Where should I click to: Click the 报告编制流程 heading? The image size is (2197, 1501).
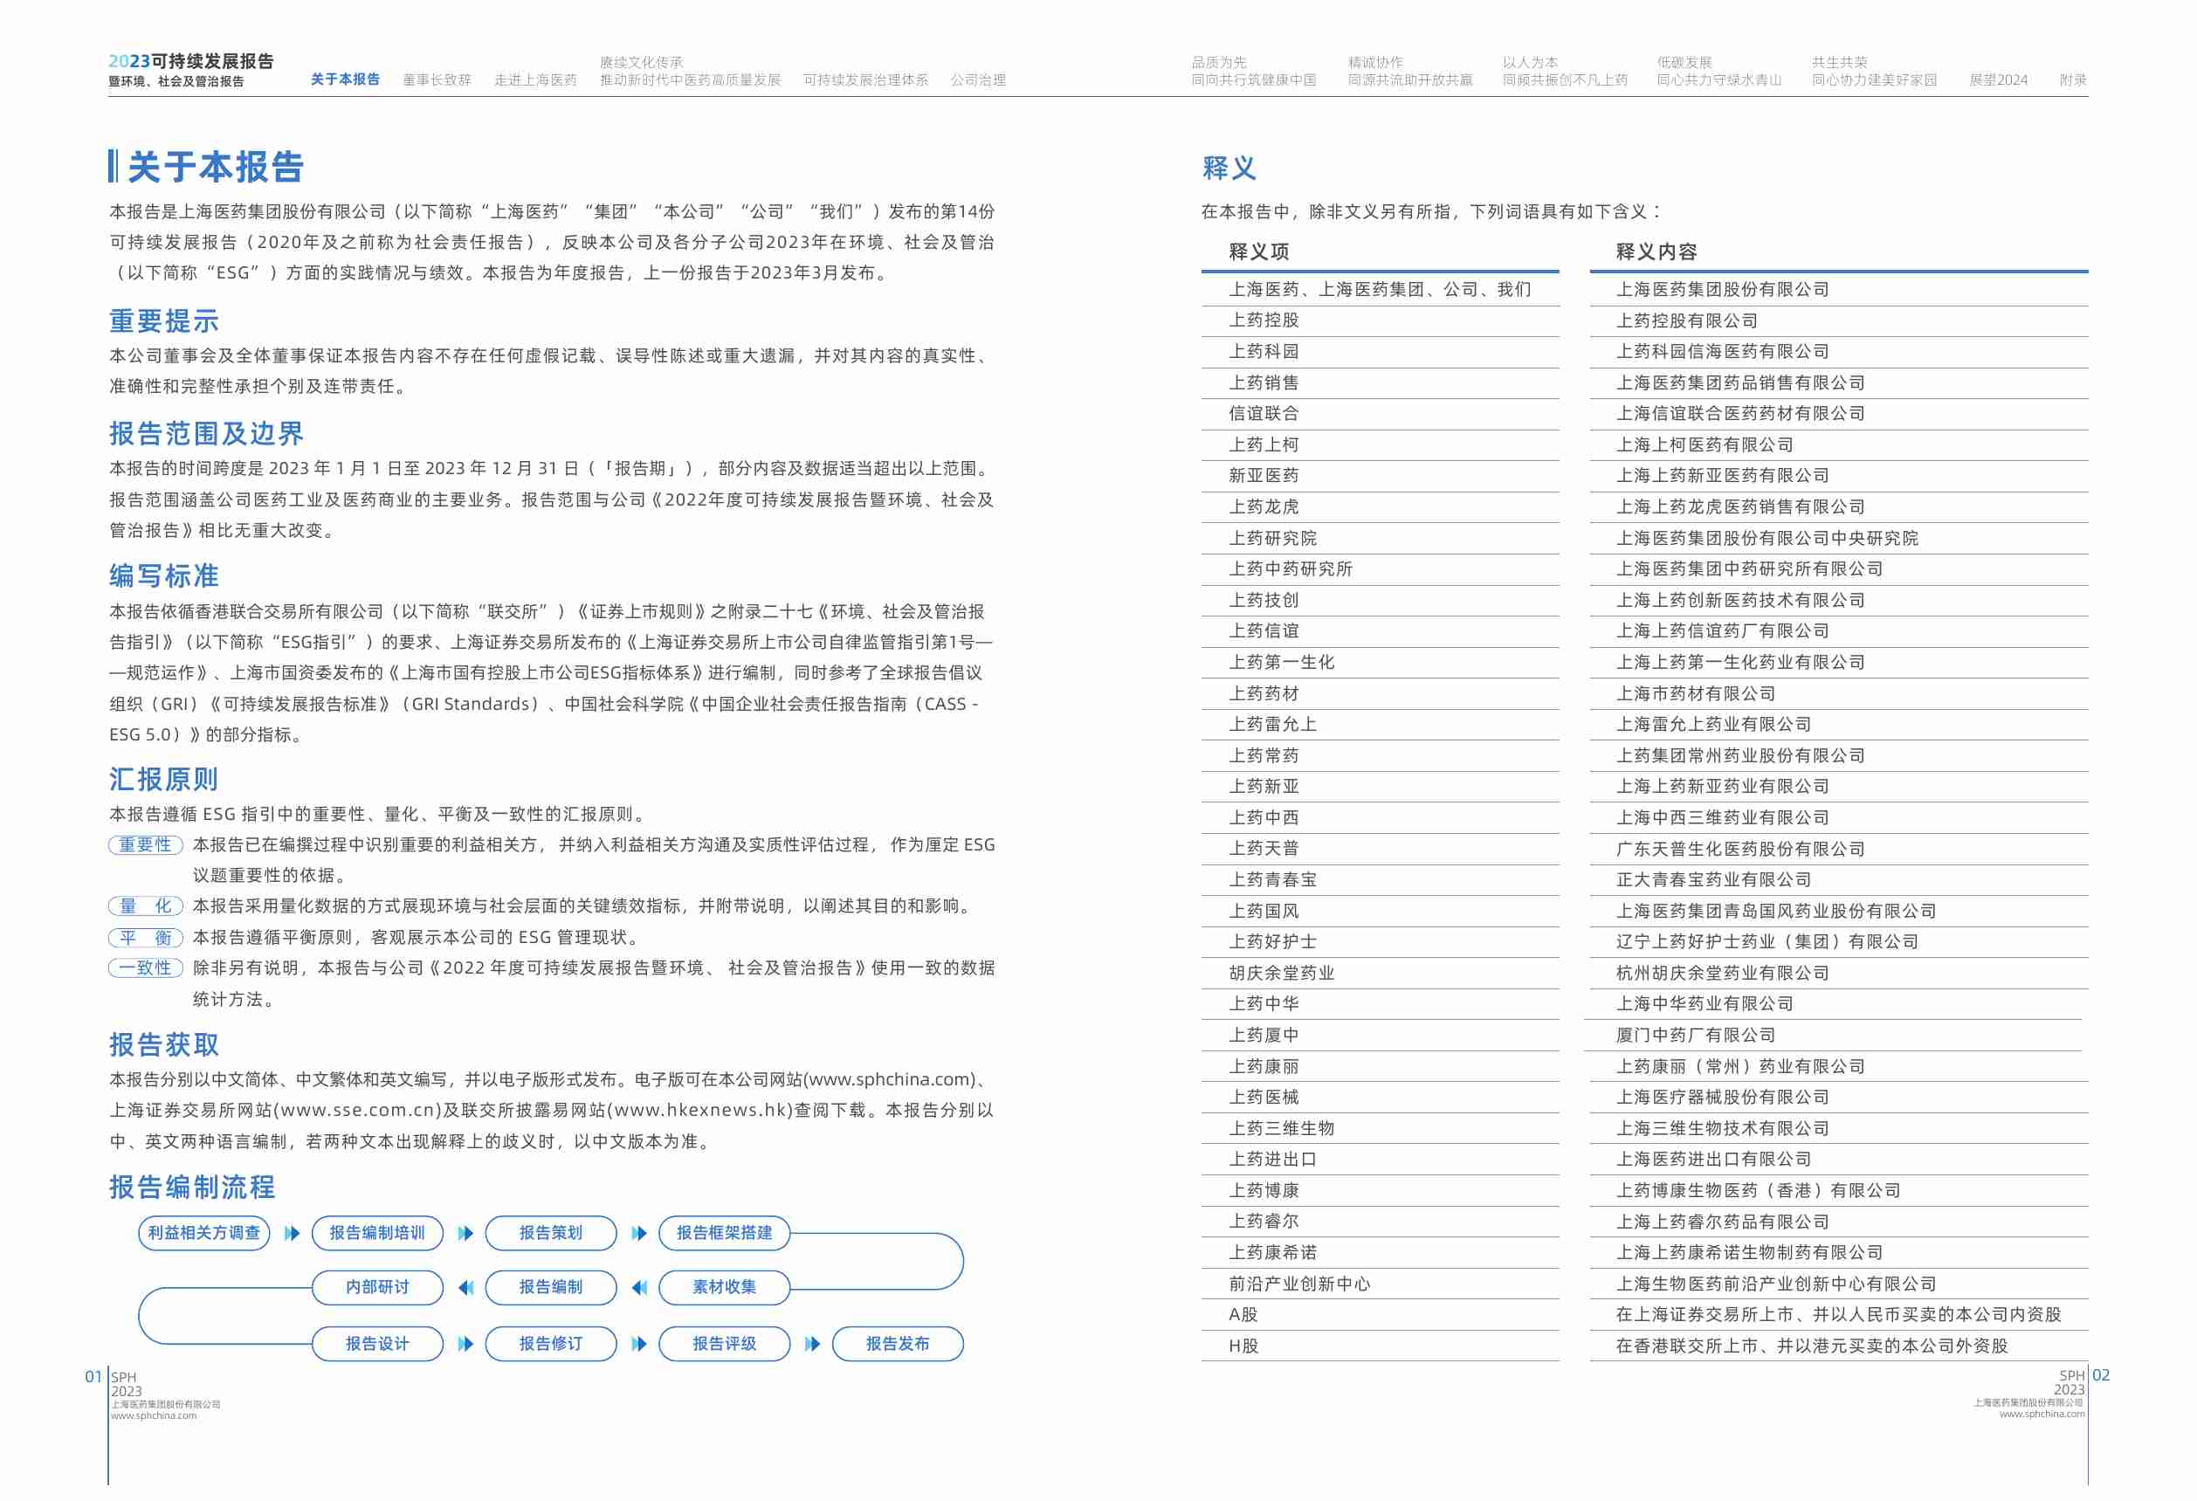coord(193,1188)
